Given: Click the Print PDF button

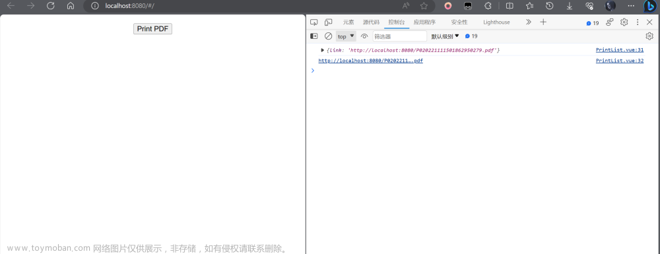Looking at the screenshot, I should [153, 28].
